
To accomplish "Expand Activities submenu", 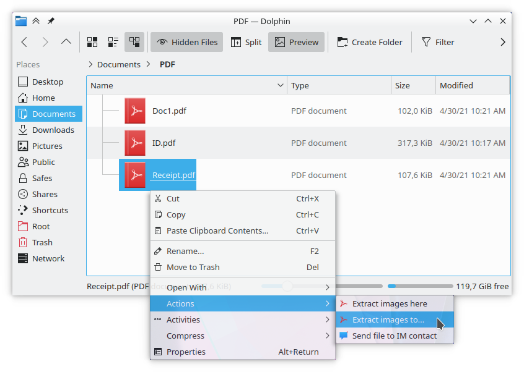I will pyautogui.click(x=243, y=319).
